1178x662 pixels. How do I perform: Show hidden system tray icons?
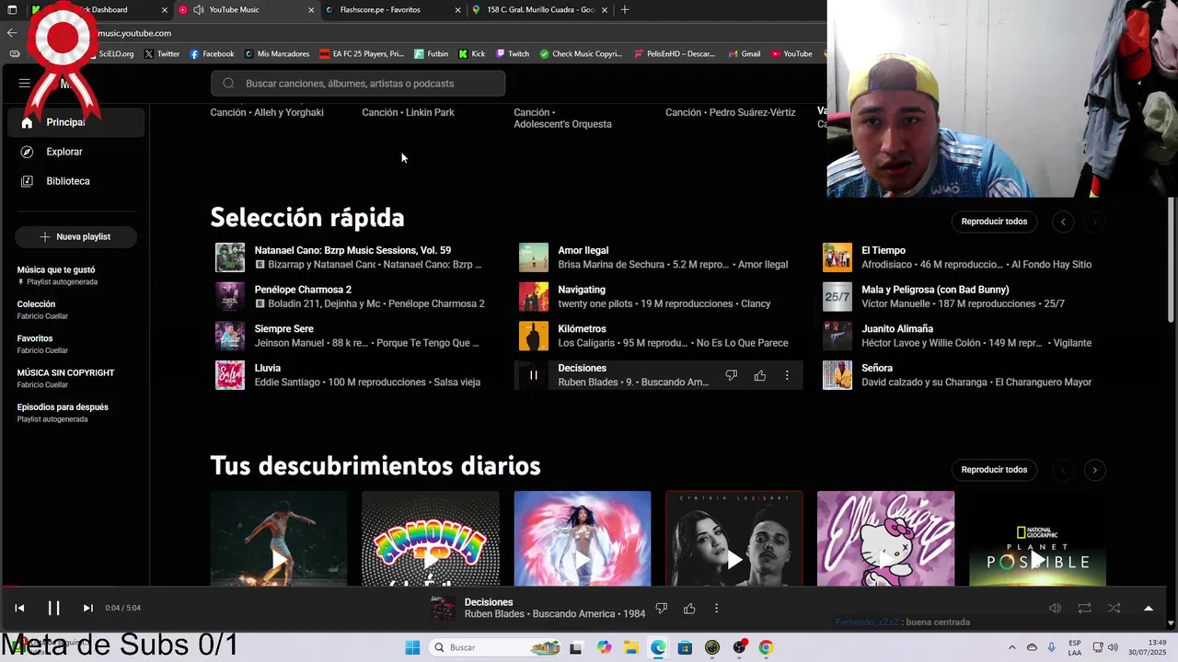(1012, 647)
